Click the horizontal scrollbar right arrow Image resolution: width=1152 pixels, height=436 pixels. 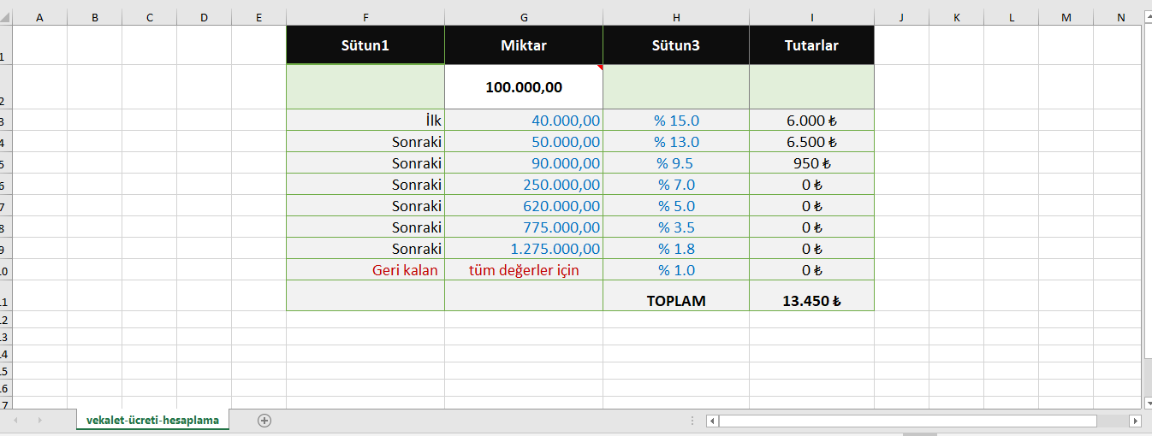point(1135,421)
